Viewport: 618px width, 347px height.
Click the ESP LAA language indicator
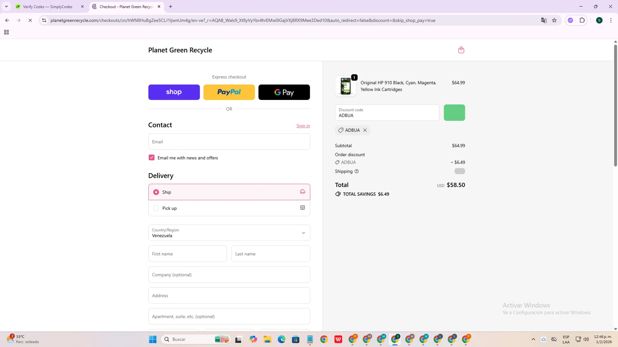(x=566, y=339)
